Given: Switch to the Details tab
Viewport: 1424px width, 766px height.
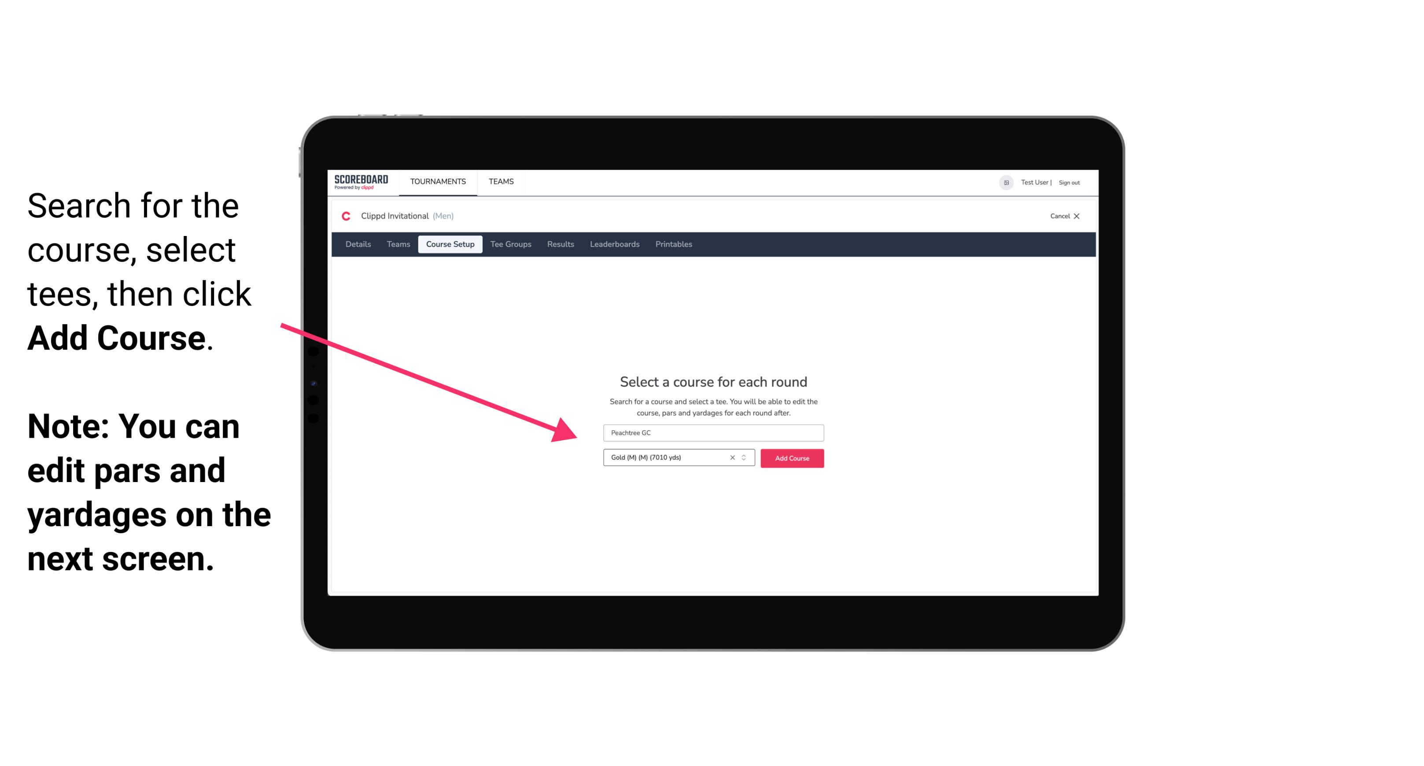Looking at the screenshot, I should pyautogui.click(x=357, y=244).
